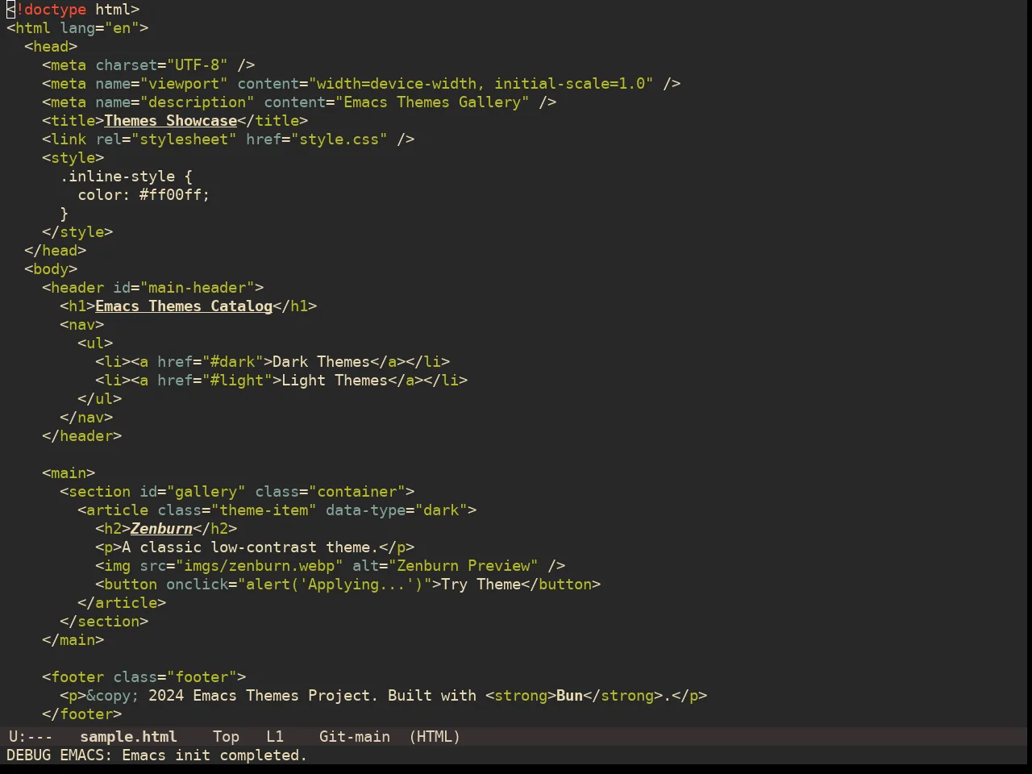Screen dimensions: 1032x774
Task: Click the alert('Applying...') onclick value
Action: coord(335,585)
